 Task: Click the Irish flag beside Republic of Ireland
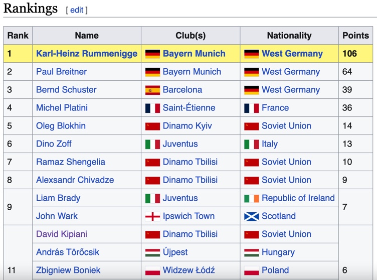click(252, 198)
